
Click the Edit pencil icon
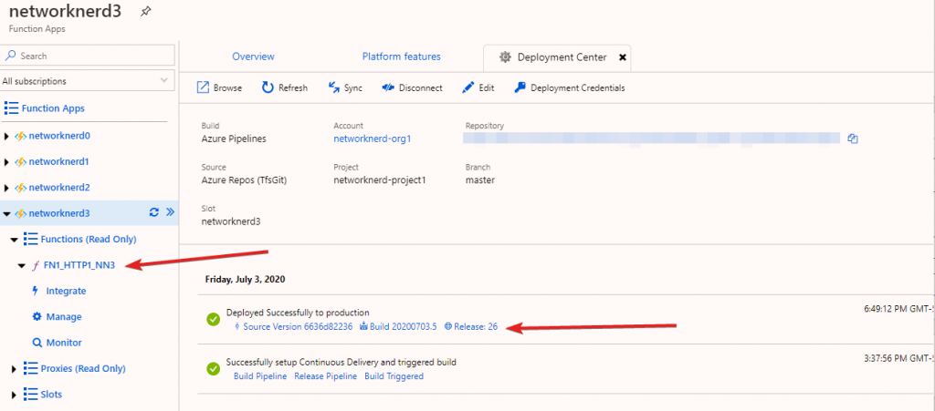tap(468, 87)
